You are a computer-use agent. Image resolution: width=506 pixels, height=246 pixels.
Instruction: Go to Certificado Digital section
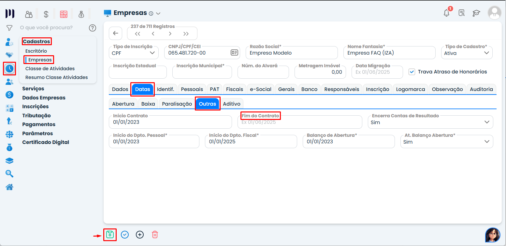coord(46,142)
